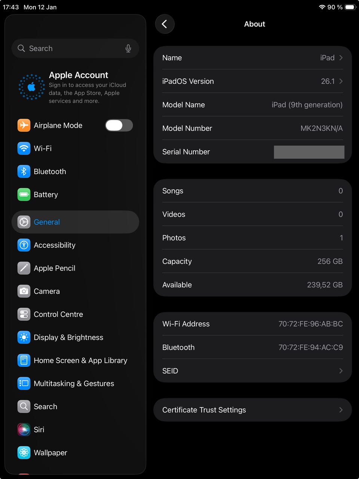This screenshot has height=479, width=359.
Task: Tap the magnifier icon in top search field
Action: click(x=21, y=48)
